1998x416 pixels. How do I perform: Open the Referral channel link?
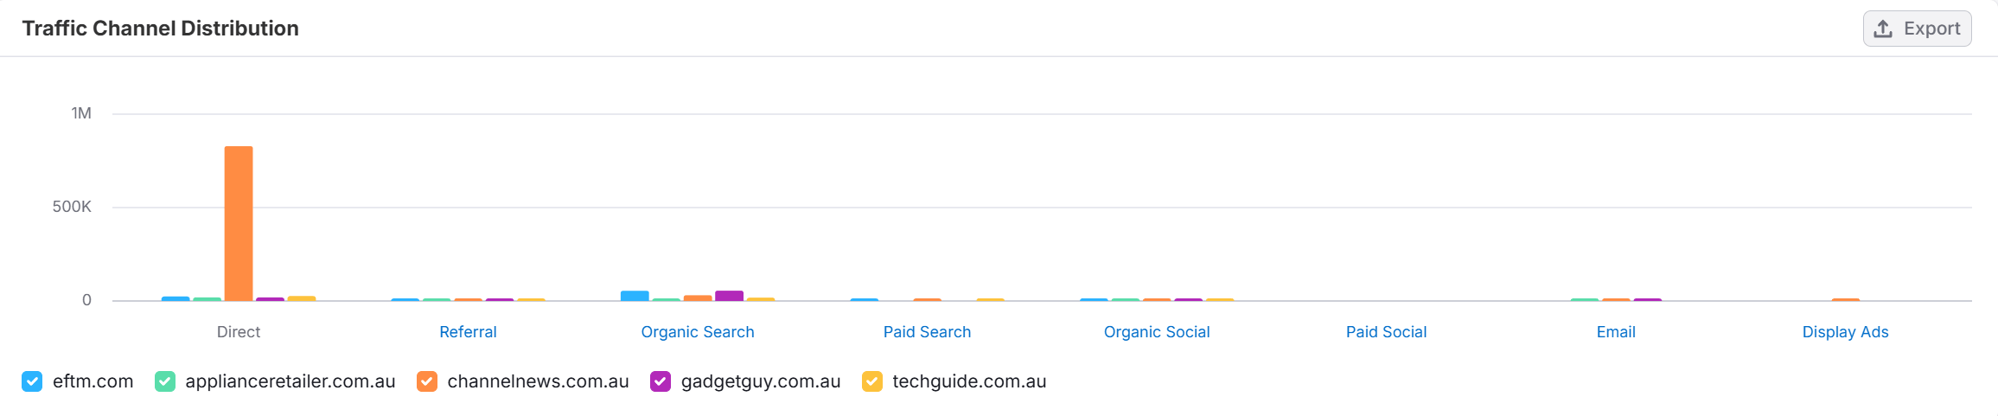[x=468, y=332]
